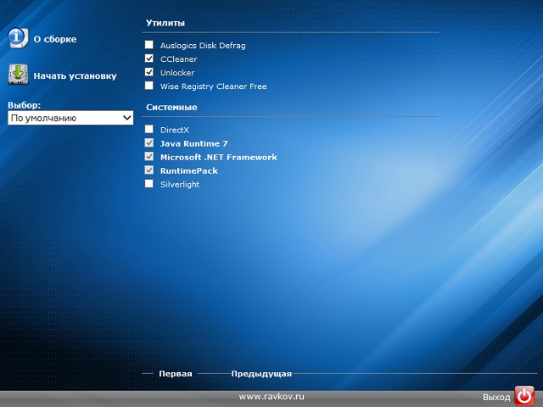Go to the Предыдущая page link

click(261, 374)
